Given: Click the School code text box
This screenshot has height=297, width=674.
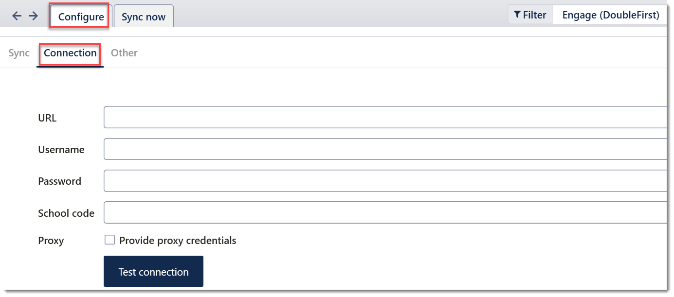Looking at the screenshot, I should [x=384, y=212].
